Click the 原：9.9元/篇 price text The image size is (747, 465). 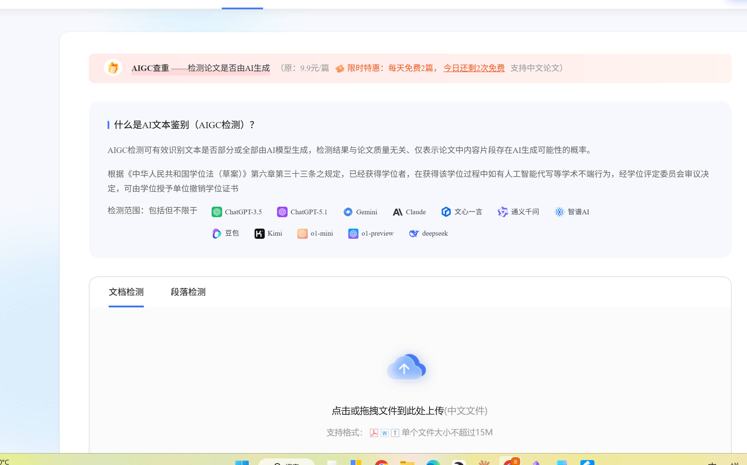pos(305,68)
